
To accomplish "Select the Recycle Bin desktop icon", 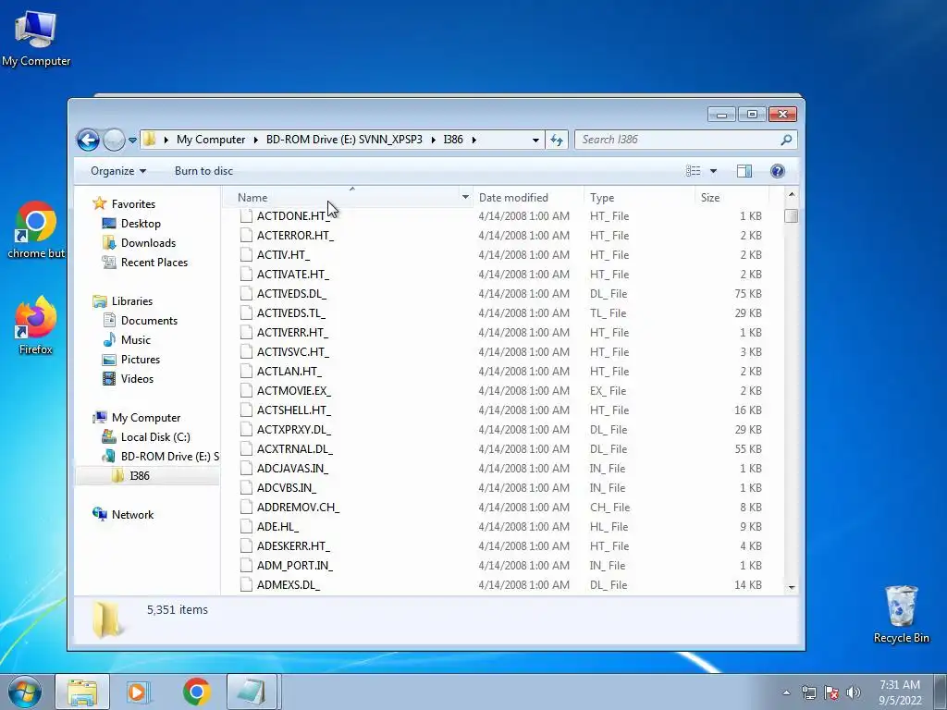I will click(x=901, y=614).
